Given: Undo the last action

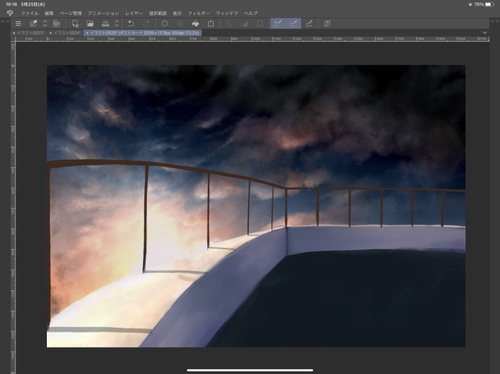Looking at the screenshot, I should tap(131, 24).
